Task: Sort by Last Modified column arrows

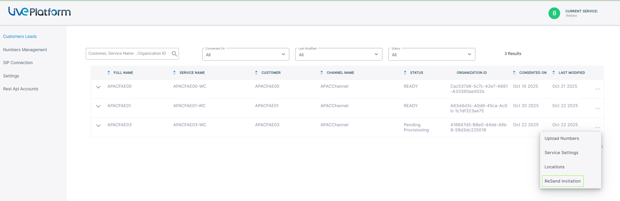Action: click(554, 73)
